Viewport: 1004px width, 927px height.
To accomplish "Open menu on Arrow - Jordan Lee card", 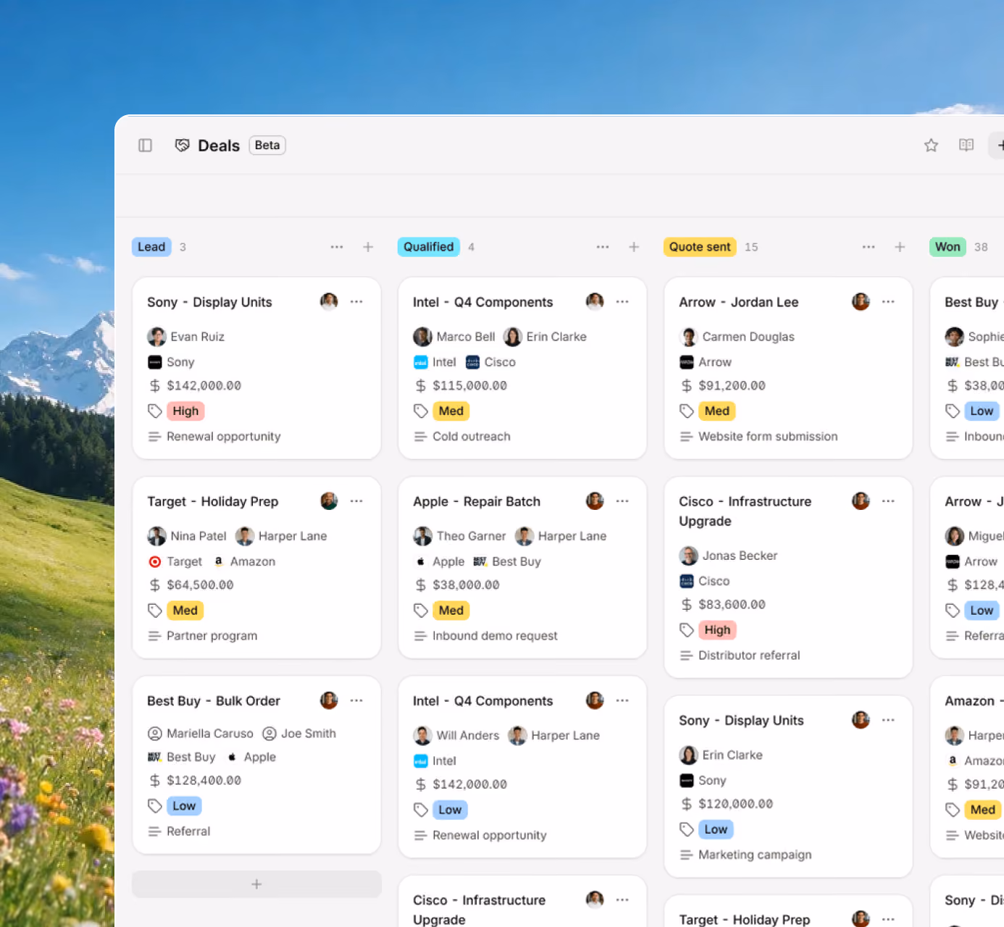I will [888, 302].
